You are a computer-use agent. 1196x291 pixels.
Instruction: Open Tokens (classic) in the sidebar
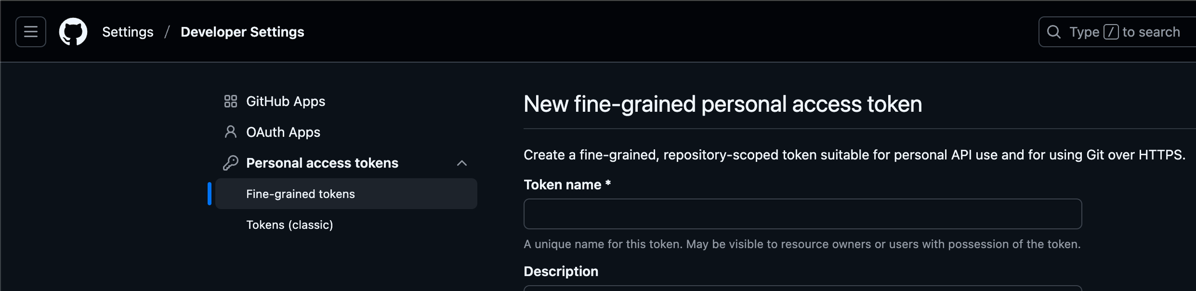coord(289,225)
